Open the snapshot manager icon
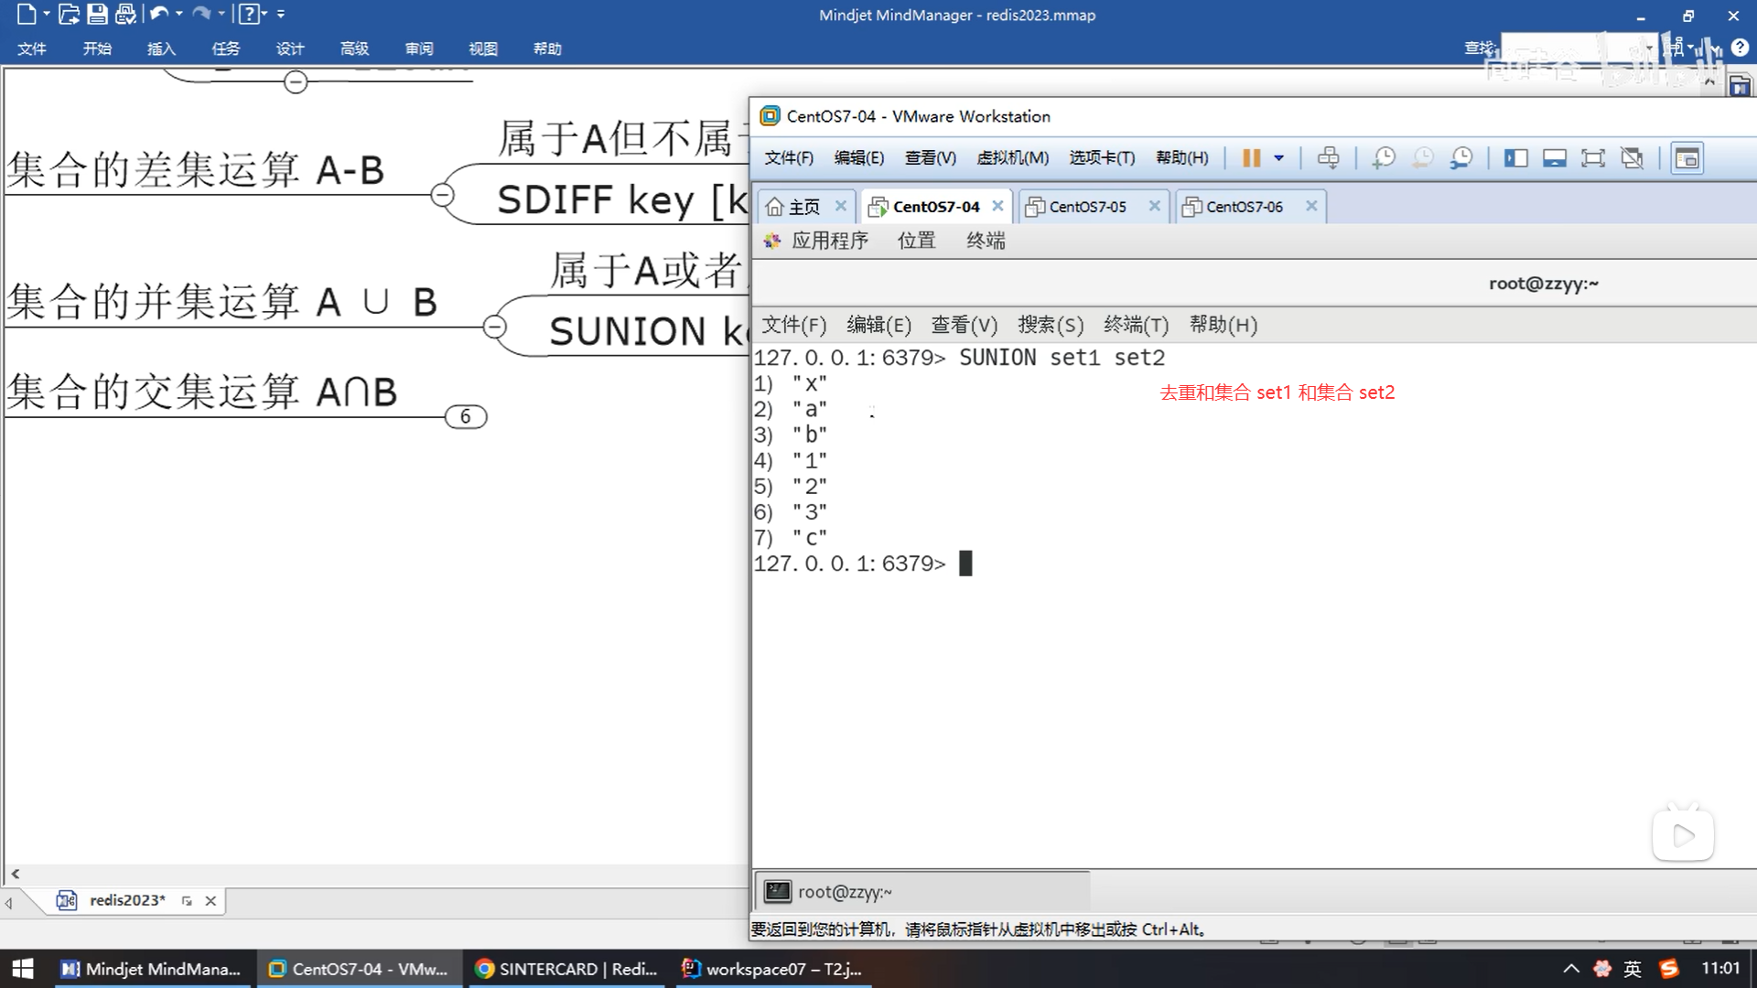 coord(1461,158)
